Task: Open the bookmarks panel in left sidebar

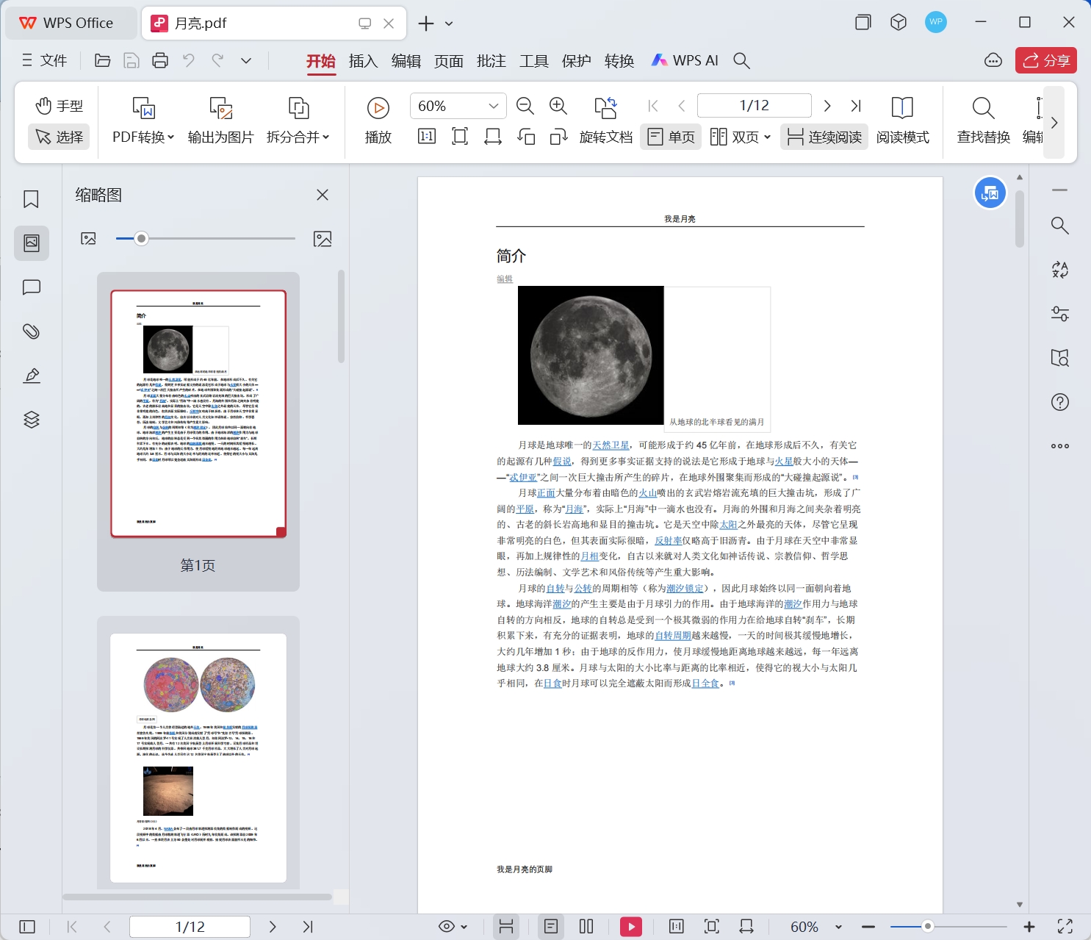Action: (x=31, y=198)
